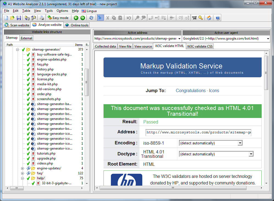This screenshot has height=201, width=274.
Task: Select screenshots.php in the tree
Action: [49, 99]
